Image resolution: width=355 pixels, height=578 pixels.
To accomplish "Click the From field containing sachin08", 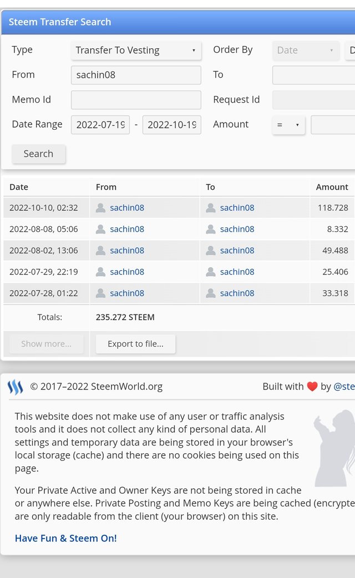I will click(x=136, y=75).
